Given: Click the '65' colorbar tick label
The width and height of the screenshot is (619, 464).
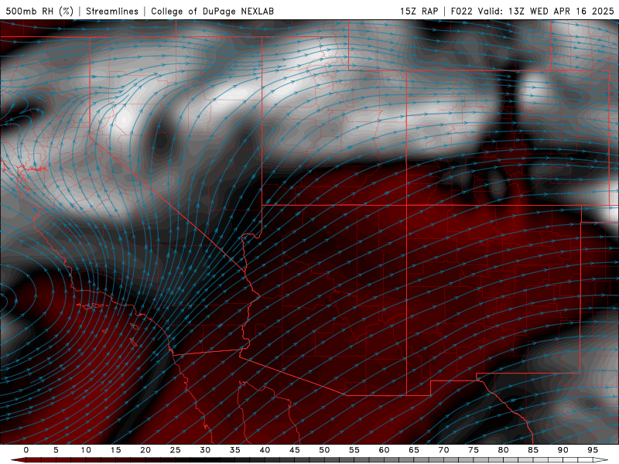Looking at the screenshot, I should pos(414,450).
